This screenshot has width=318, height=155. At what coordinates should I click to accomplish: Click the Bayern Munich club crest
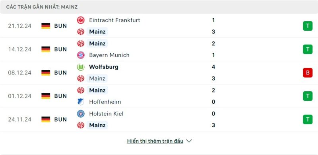pos(81,55)
